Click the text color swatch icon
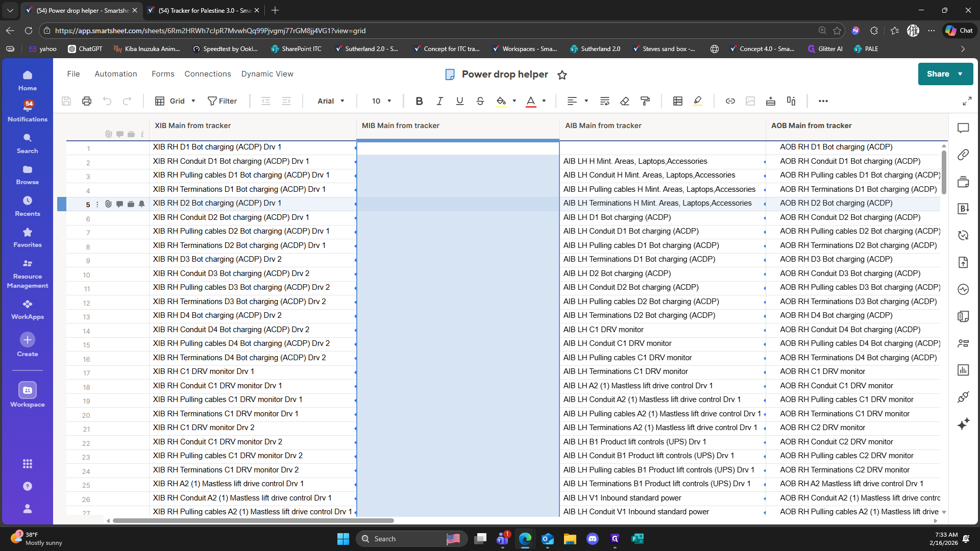This screenshot has height=551, width=980. [531, 101]
